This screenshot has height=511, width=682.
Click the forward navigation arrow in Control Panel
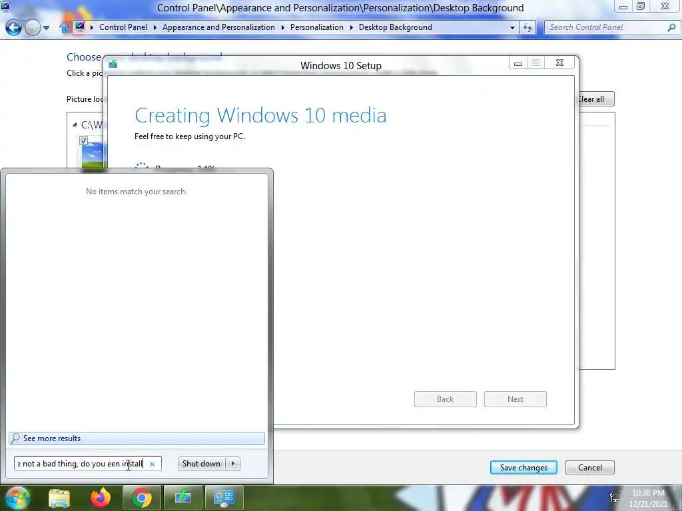point(33,28)
